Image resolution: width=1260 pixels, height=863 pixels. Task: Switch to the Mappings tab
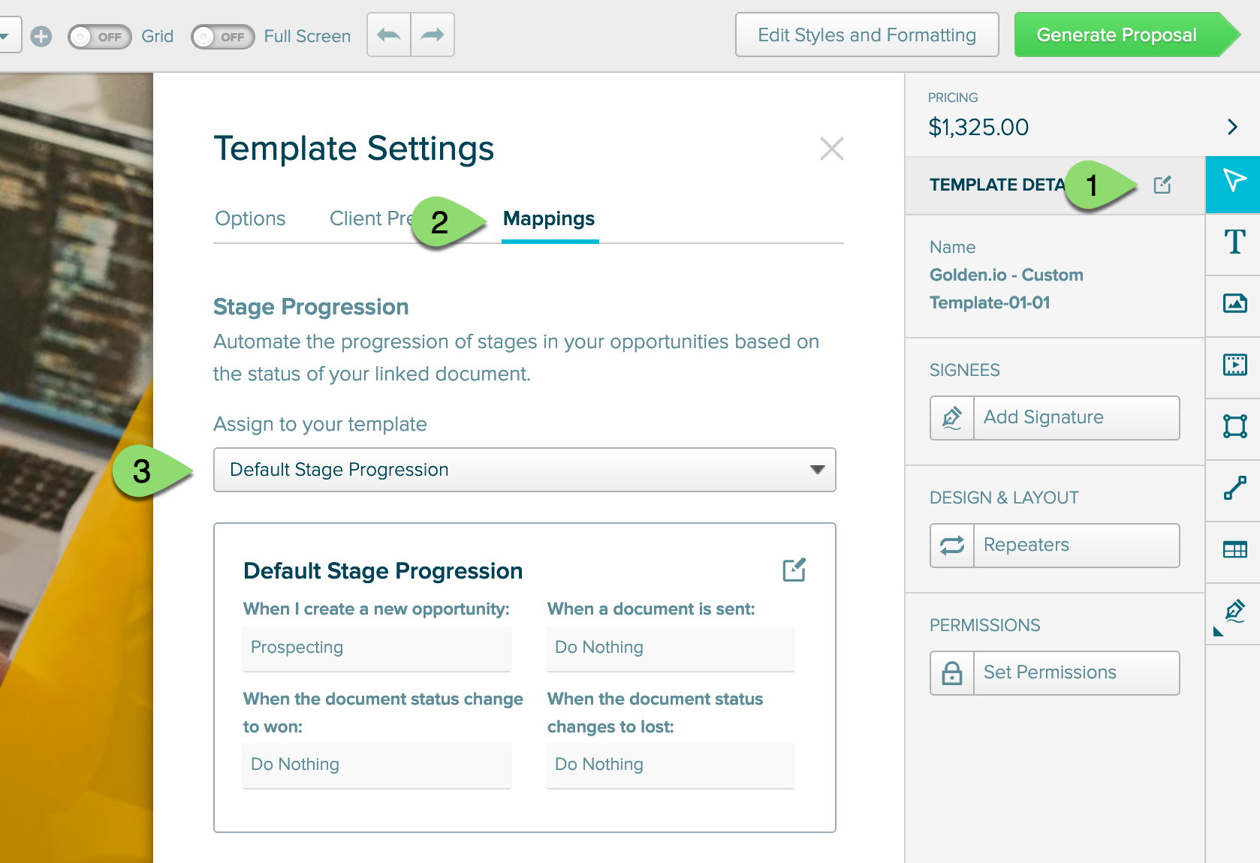click(x=549, y=218)
